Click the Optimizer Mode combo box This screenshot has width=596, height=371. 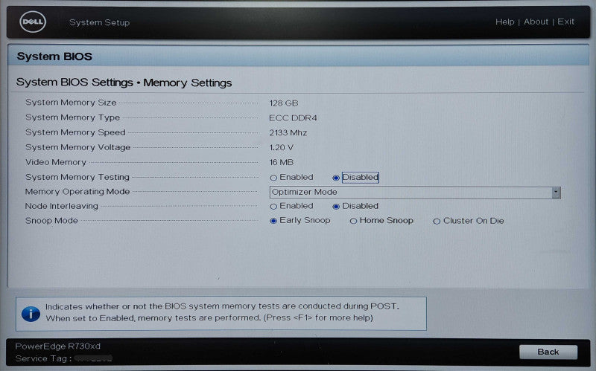415,193
